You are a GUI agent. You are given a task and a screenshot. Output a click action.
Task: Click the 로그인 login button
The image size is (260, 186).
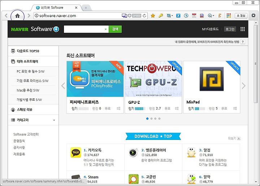click(230, 29)
